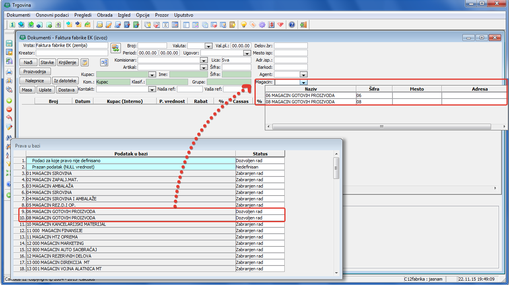The height and width of the screenshot is (285, 509).
Task: Click the green '1' icon in main toolbar
Action: click(x=12, y=25)
